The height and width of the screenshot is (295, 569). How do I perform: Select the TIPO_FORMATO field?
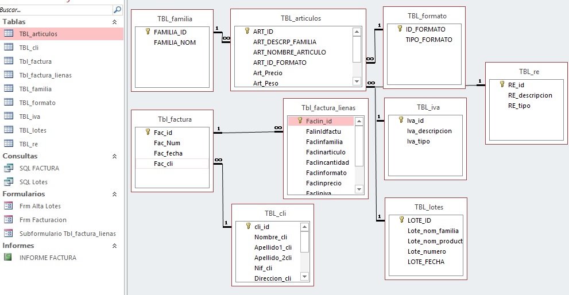click(429, 40)
